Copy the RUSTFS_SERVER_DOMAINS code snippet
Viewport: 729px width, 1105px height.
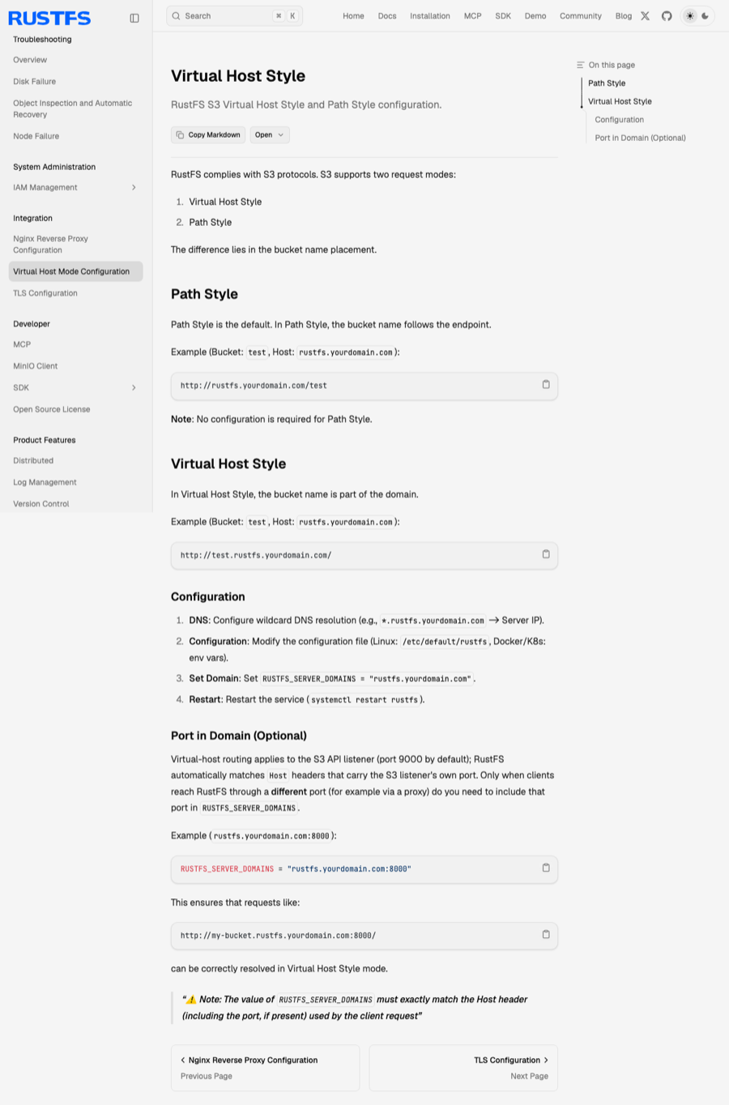(x=546, y=868)
